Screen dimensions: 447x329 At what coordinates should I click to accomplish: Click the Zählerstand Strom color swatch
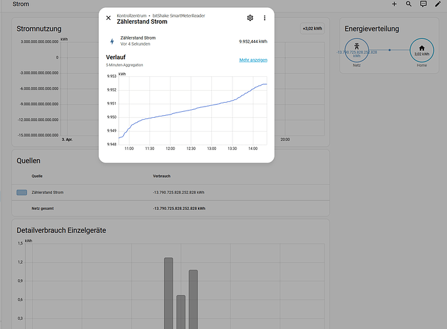coord(22,192)
